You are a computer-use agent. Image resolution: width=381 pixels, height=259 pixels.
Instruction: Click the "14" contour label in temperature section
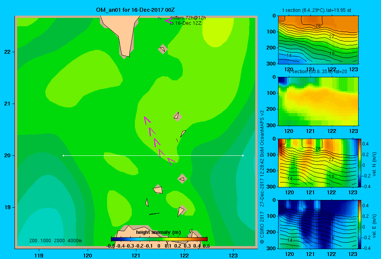tap(289, 56)
